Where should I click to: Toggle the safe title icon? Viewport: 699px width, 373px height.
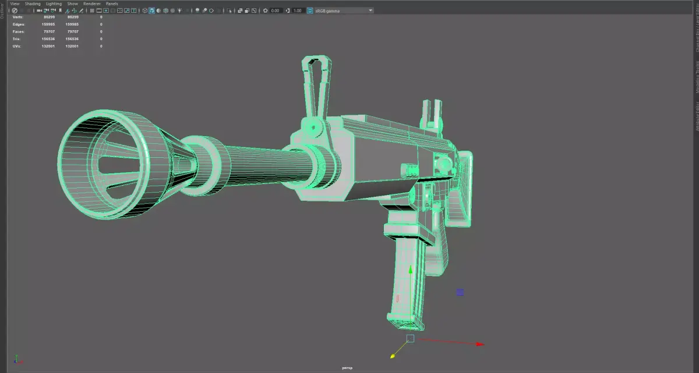(x=133, y=10)
